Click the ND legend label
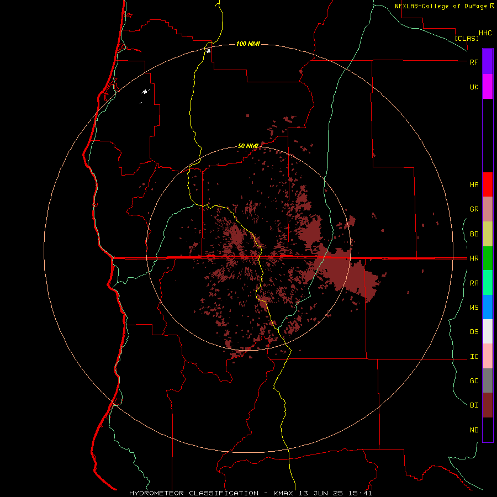Viewport: 497px width, 497px height. [474, 430]
